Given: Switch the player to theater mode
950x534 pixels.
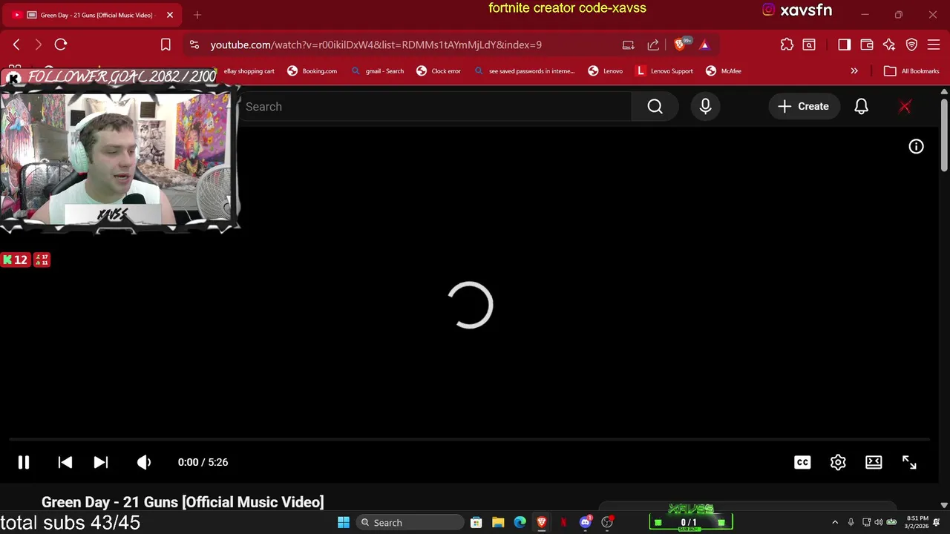Looking at the screenshot, I should [874, 462].
